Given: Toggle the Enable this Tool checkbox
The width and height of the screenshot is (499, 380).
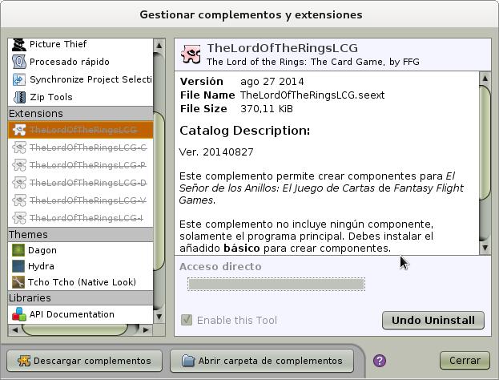Looking at the screenshot, I should [187, 320].
